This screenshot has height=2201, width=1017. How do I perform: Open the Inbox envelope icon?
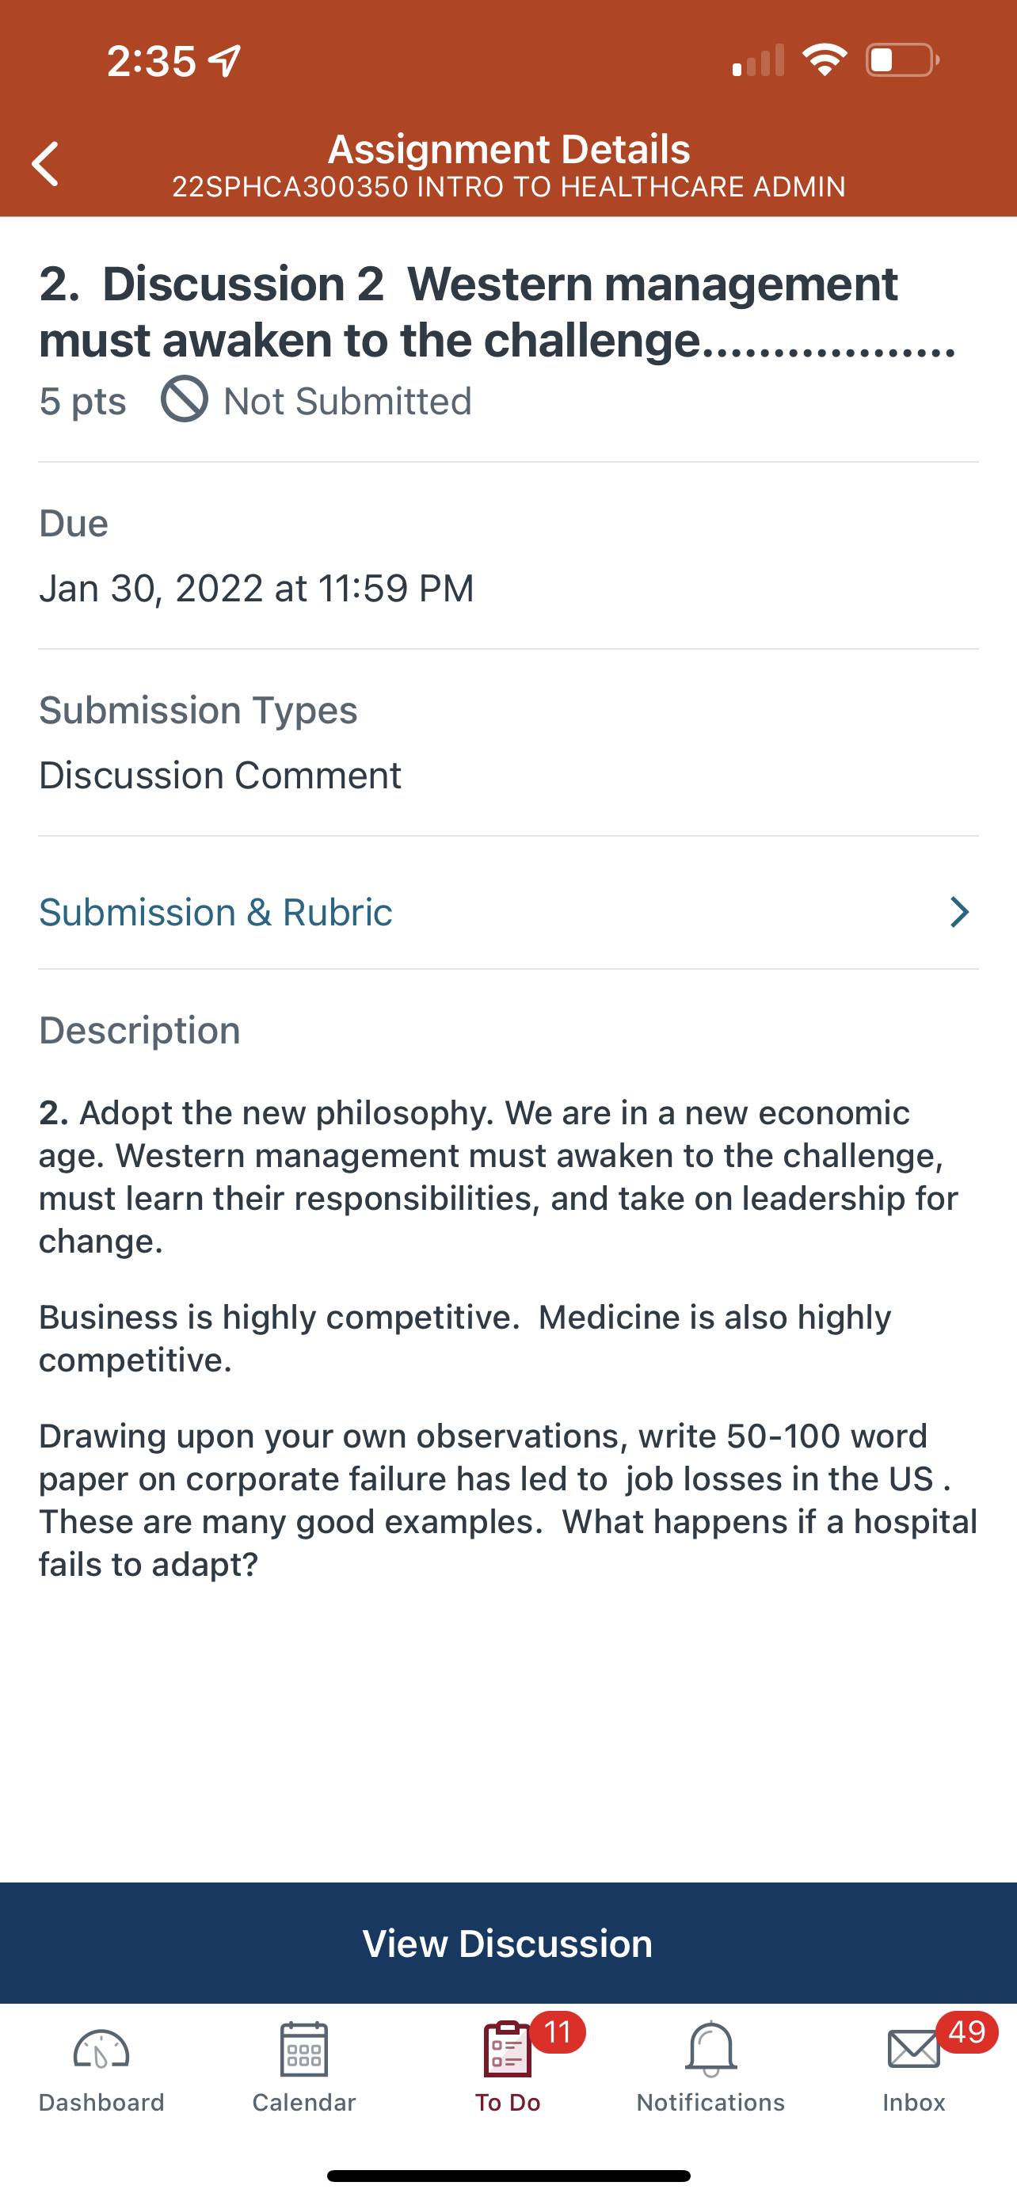point(914,2050)
